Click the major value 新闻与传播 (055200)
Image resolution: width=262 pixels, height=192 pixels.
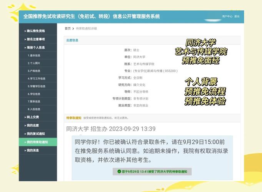155,71
